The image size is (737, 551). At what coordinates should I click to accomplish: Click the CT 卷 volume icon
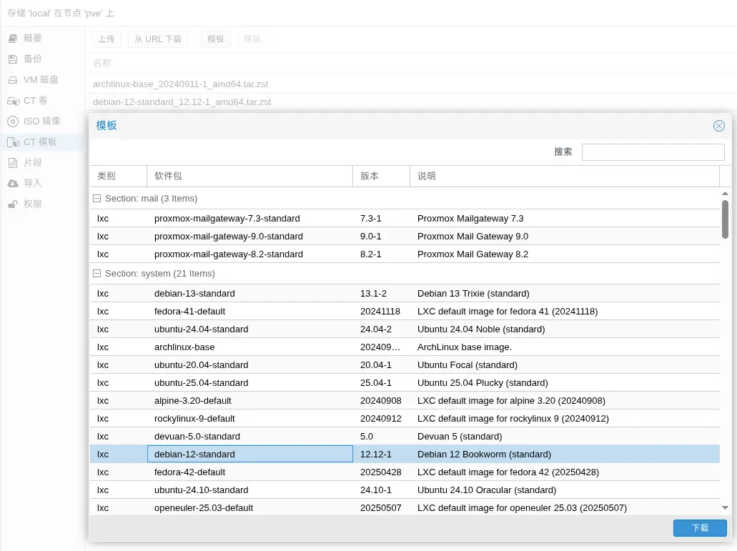click(13, 101)
